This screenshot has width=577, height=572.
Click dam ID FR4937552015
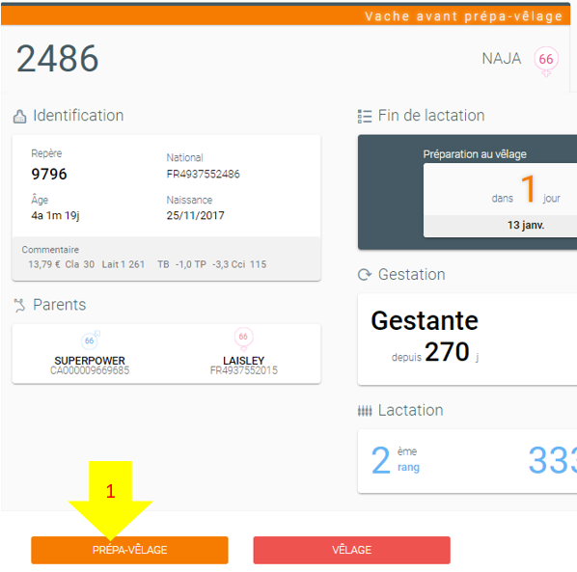[243, 370]
